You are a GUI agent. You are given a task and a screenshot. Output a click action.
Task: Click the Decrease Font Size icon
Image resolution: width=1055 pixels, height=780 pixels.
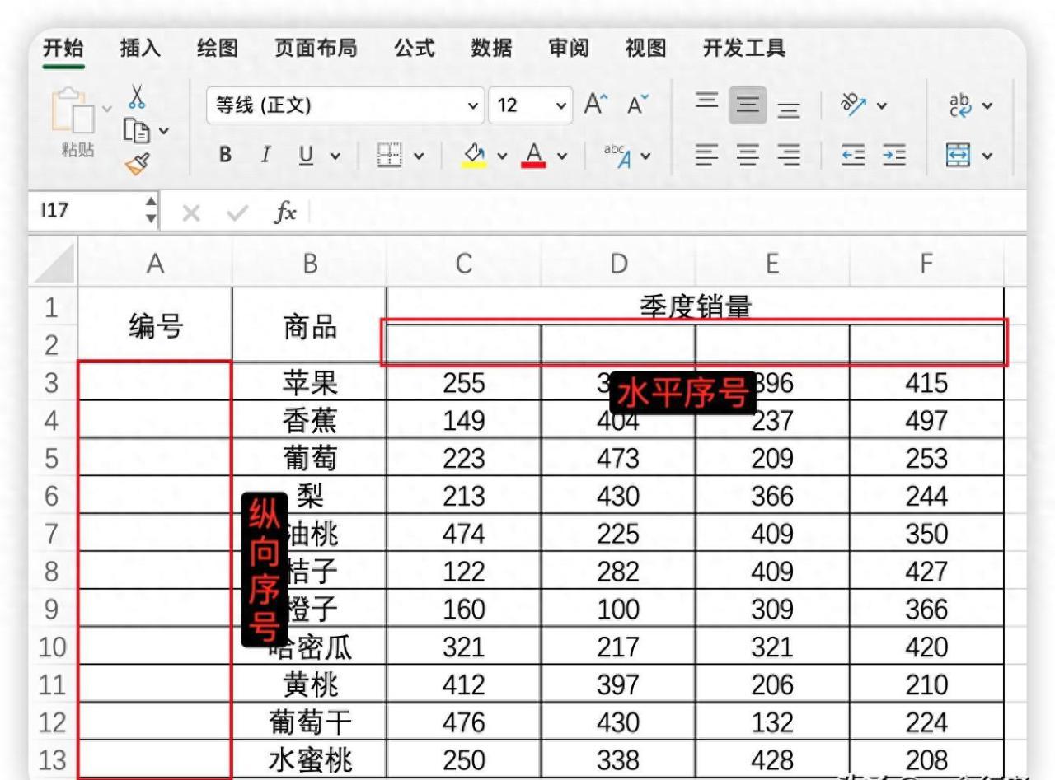click(x=638, y=105)
